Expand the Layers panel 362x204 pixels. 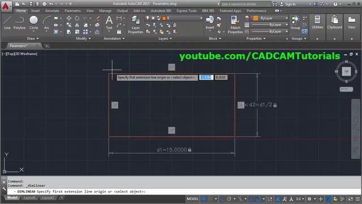pyautogui.click(x=165, y=39)
